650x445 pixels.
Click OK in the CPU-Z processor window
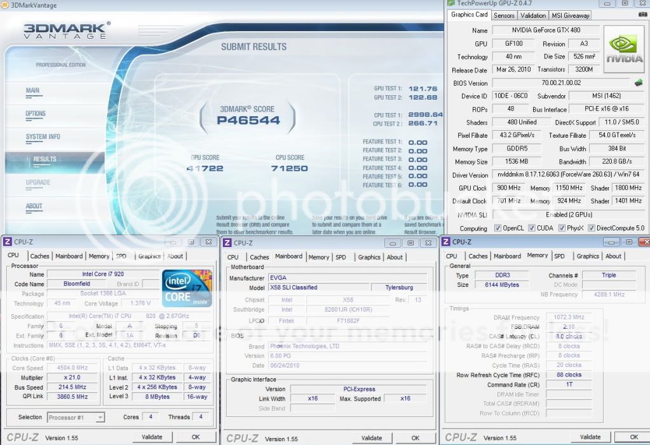[x=196, y=437]
